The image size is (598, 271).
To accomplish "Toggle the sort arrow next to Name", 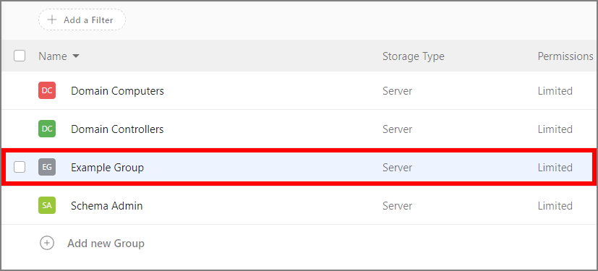I will pyautogui.click(x=76, y=56).
